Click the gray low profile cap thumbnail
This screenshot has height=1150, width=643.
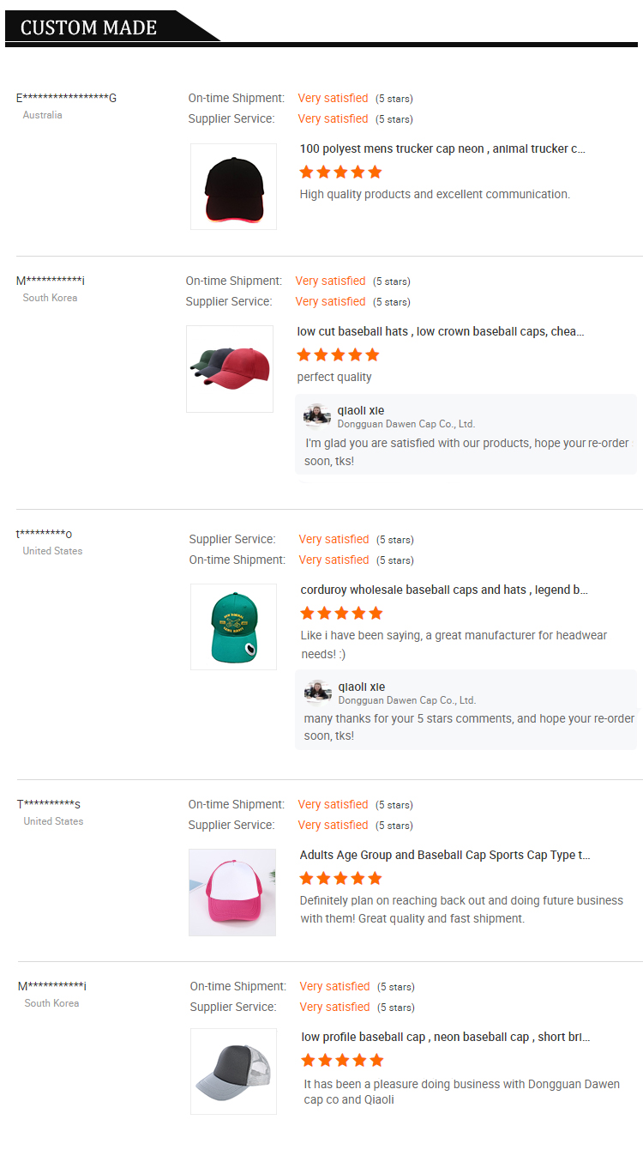(x=232, y=1071)
